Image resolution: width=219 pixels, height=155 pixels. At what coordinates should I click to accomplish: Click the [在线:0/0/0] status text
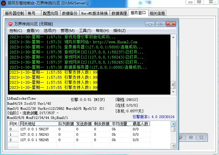(x=127, y=105)
